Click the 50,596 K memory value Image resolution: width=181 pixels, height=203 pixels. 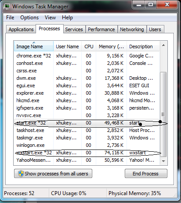pyautogui.click(x=114, y=160)
